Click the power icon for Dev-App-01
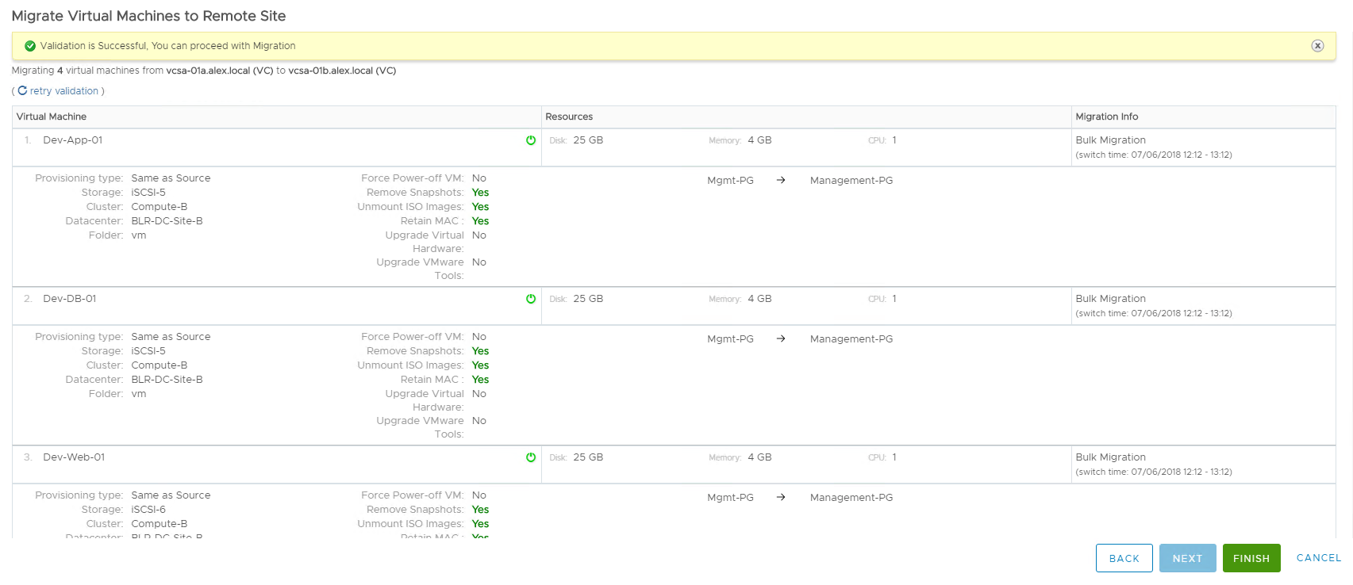 tap(531, 140)
